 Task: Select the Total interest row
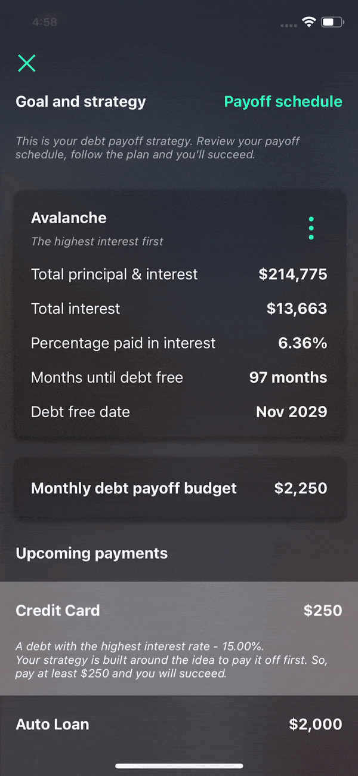pyautogui.click(x=179, y=309)
